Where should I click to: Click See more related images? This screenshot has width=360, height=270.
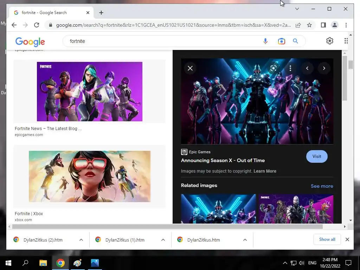tap(322, 186)
